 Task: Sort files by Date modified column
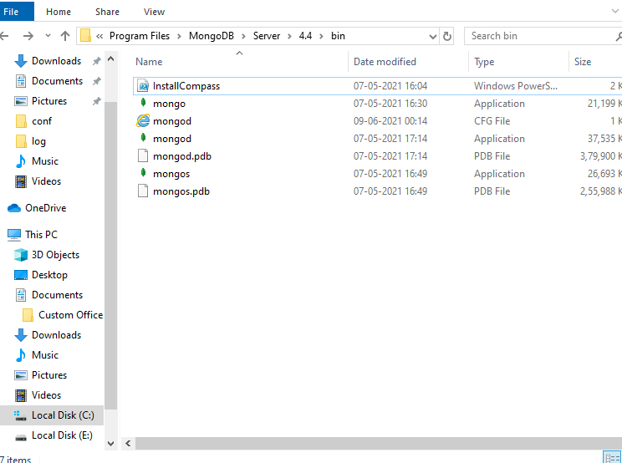coord(385,62)
